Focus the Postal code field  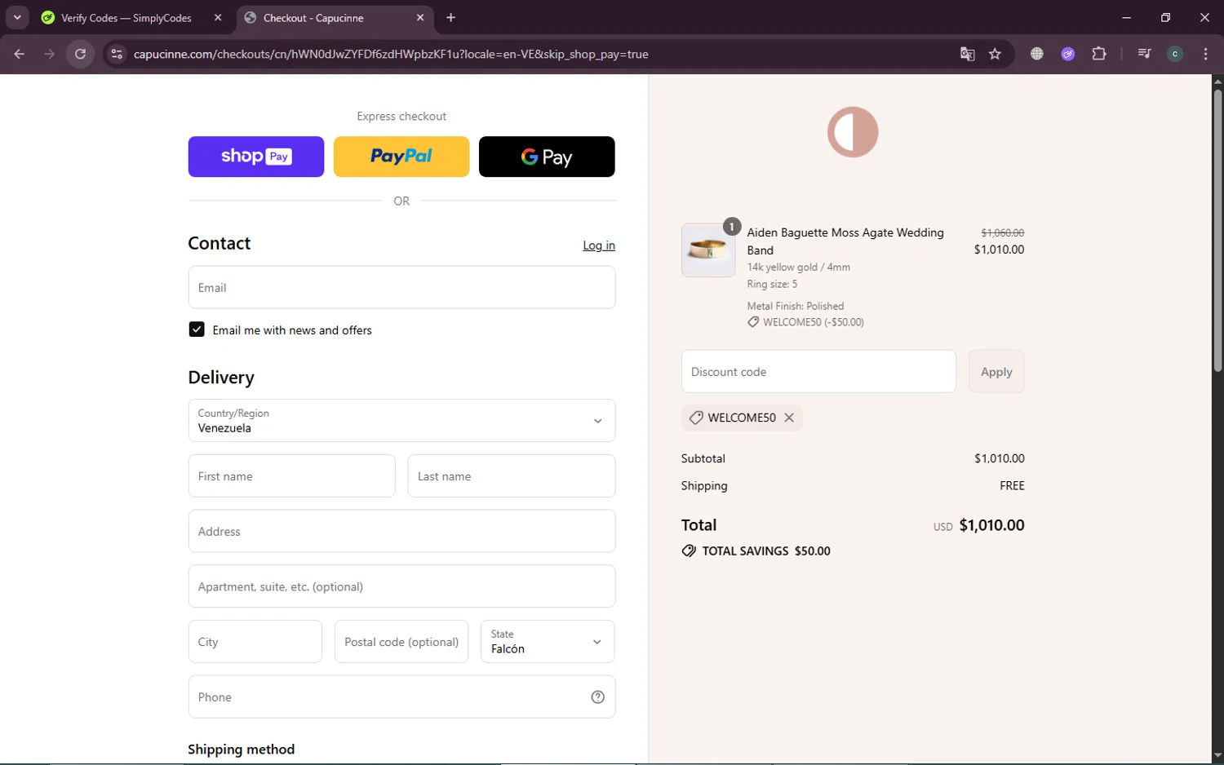(401, 641)
